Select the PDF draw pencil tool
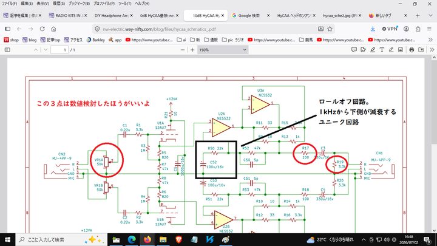The image size is (437, 246). point(391,50)
